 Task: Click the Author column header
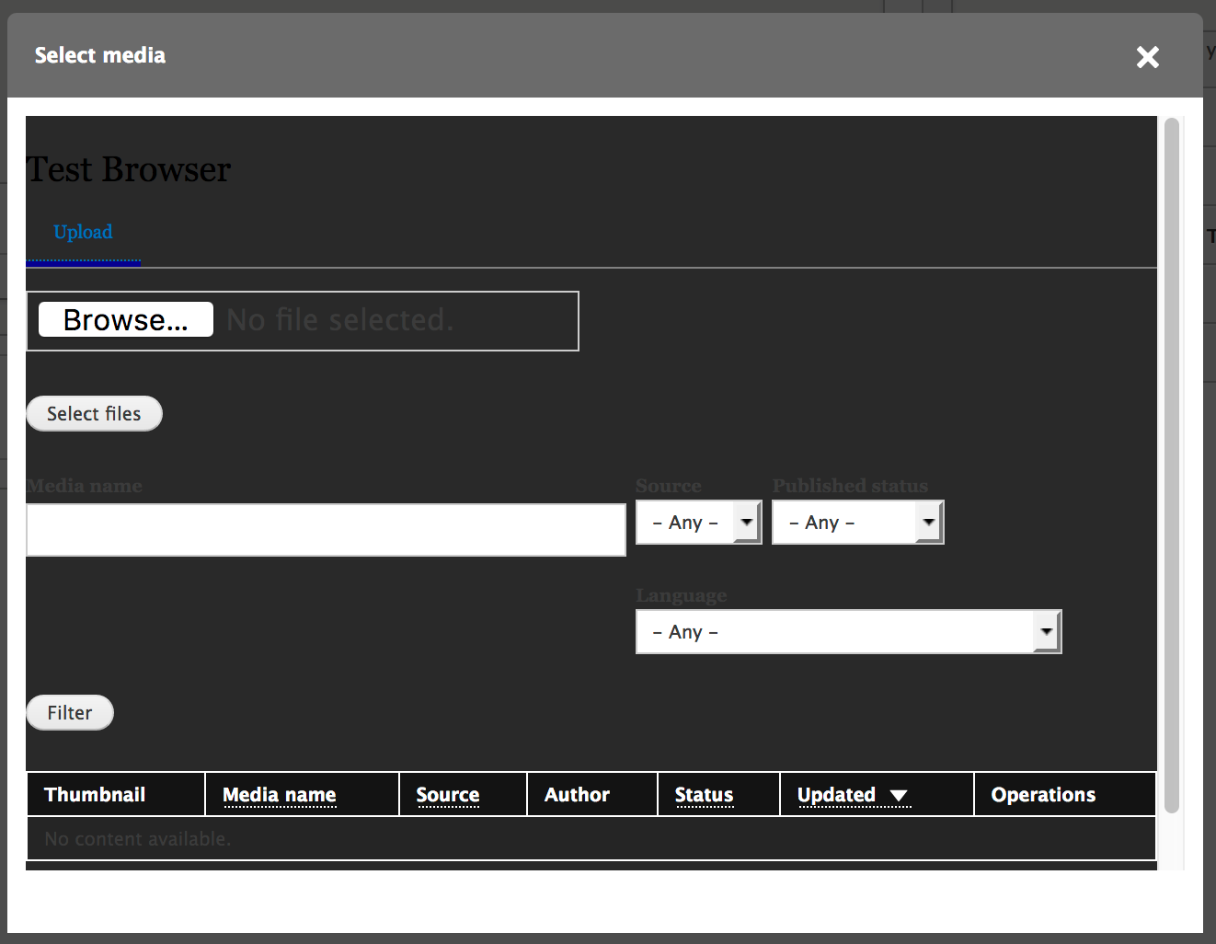(x=577, y=795)
